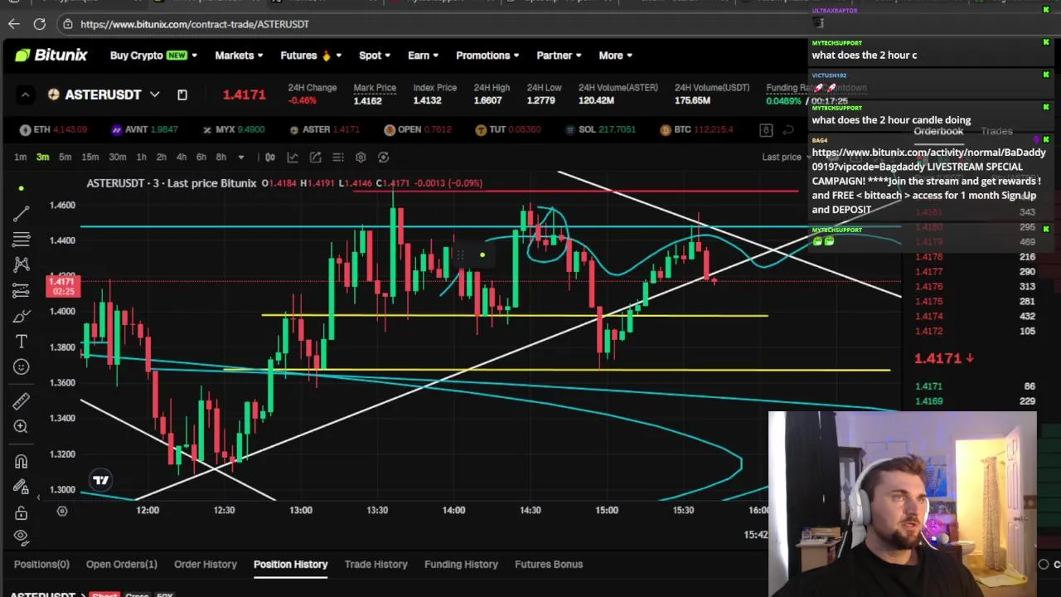Select AVNT in the ticker bar

point(144,129)
